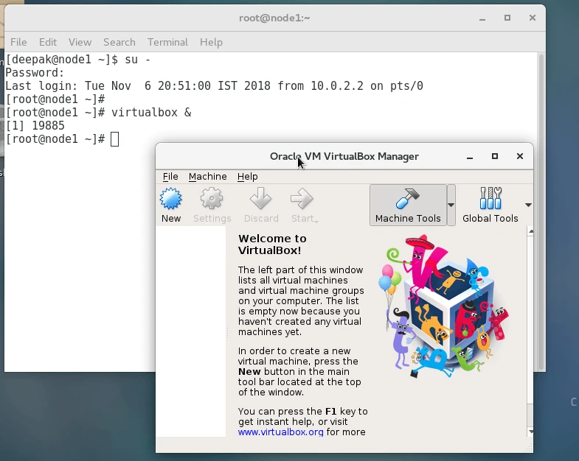Screen dimensions: 579x461
Task: Click the terminal prompt cursor block
Action: (x=115, y=139)
